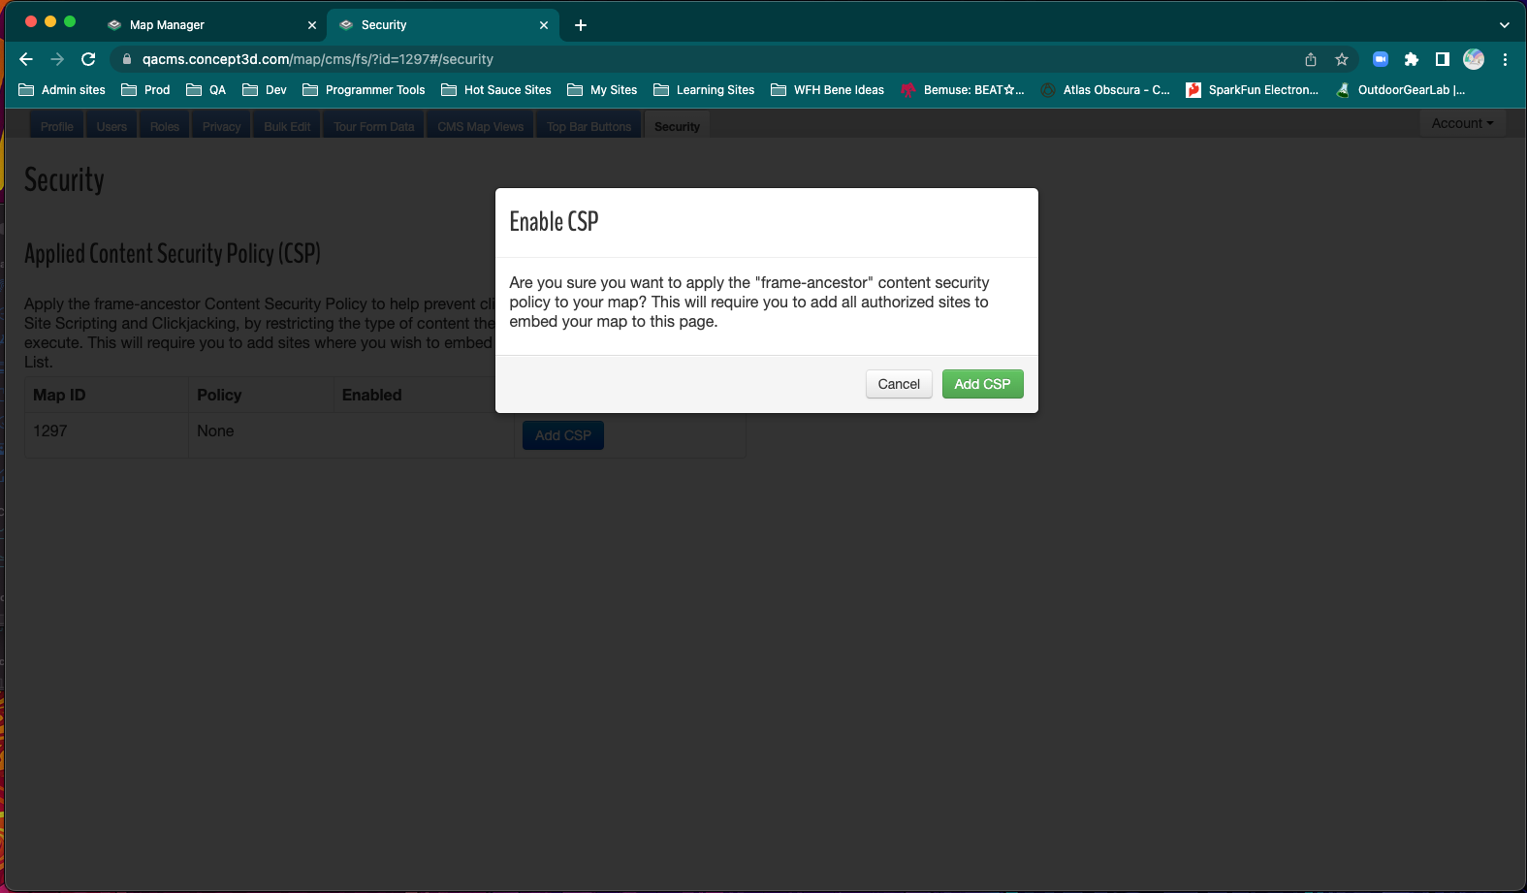Reload the page with the refresh icon
Image resolution: width=1527 pixels, height=893 pixels.
pos(88,59)
